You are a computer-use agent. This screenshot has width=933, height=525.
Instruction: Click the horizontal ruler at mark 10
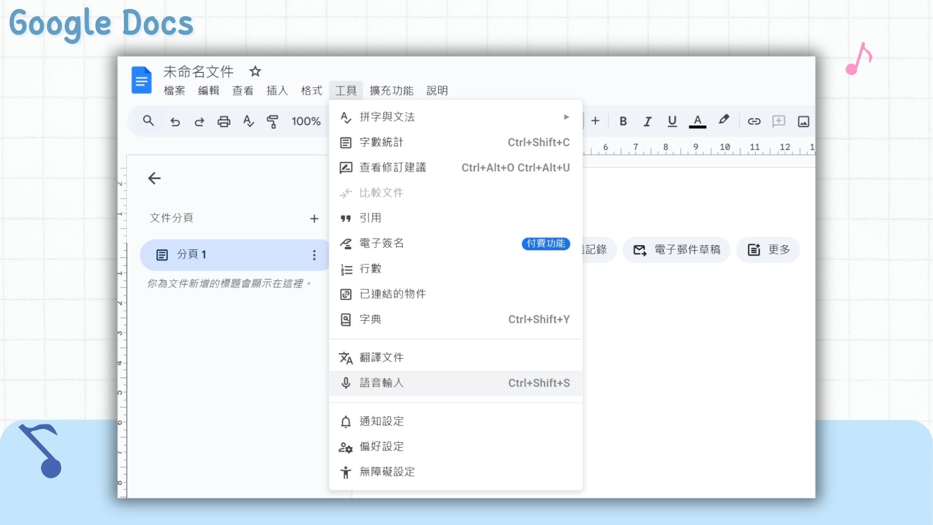point(725,147)
